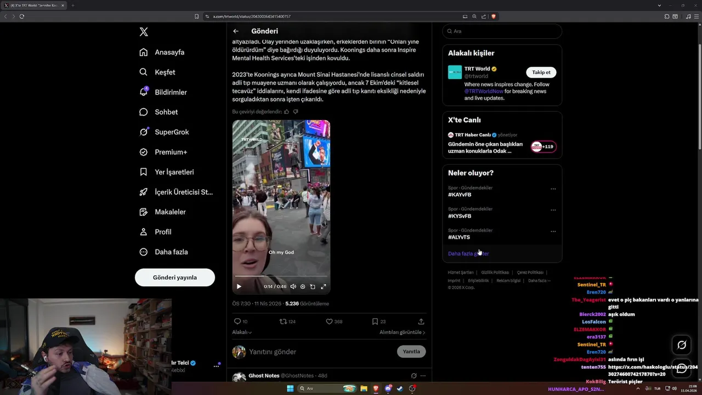Click the video progress bar
702x395 pixels.
tap(281, 276)
